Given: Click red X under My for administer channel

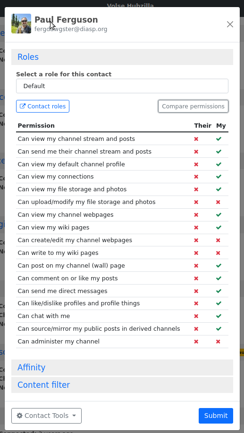Looking at the screenshot, I should [218, 342].
